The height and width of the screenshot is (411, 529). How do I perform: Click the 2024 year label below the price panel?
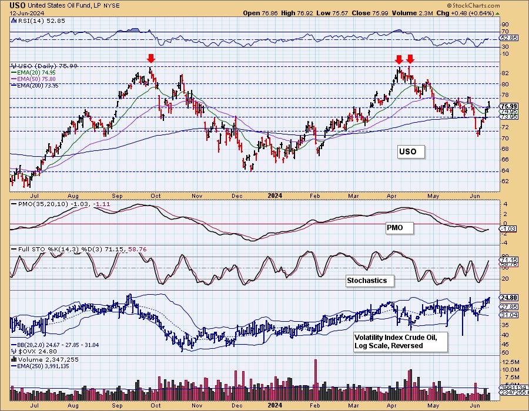(274, 196)
